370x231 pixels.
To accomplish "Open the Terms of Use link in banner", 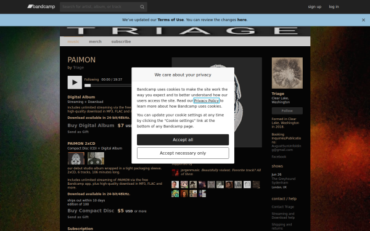I will 170,20.
